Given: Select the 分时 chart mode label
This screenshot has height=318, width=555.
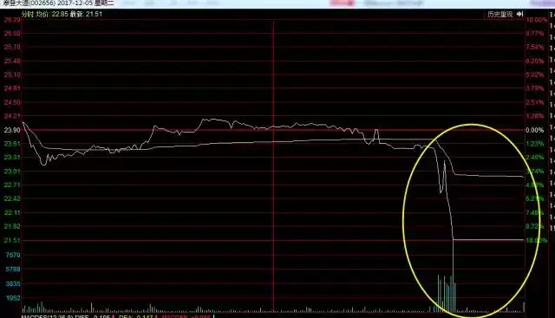Looking at the screenshot, I should click(27, 14).
